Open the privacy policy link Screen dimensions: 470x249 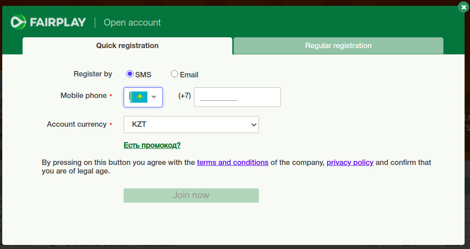click(350, 162)
